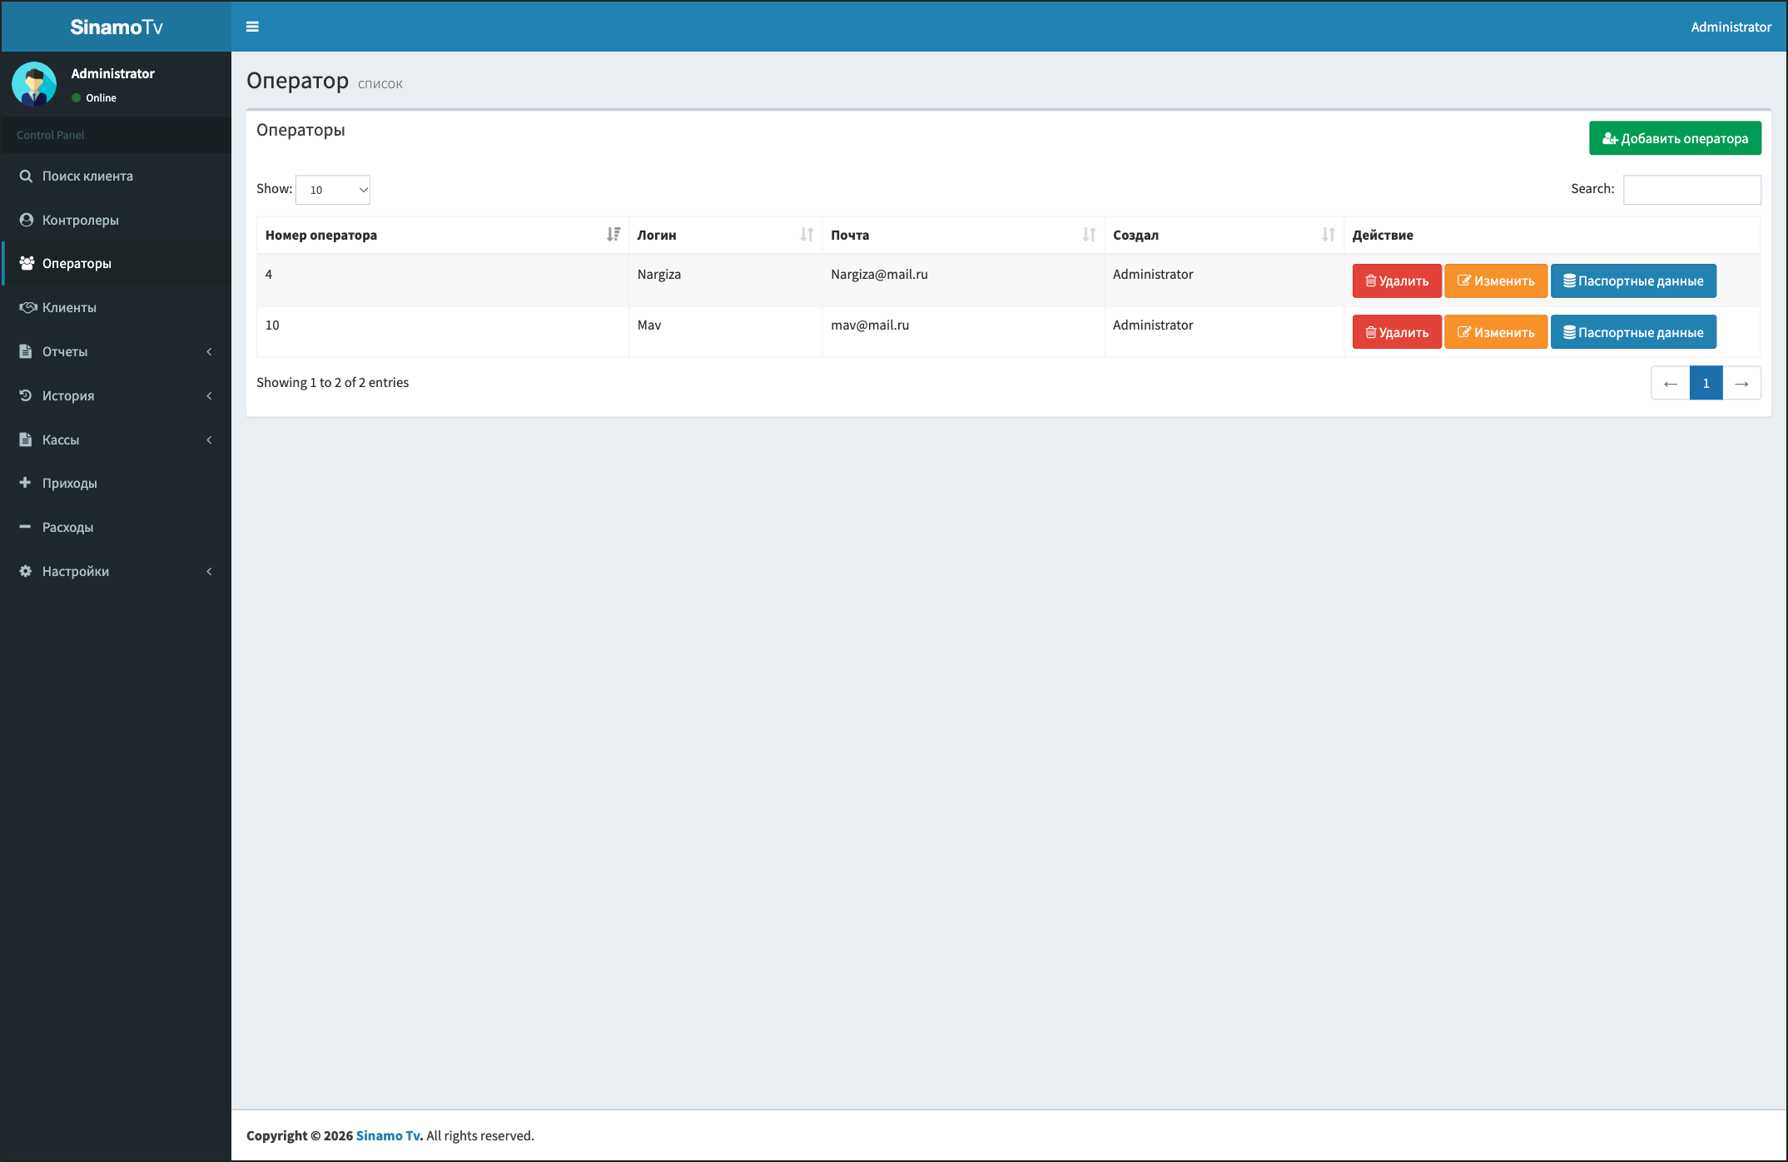This screenshot has width=1788, height=1162.
Task: Sort table using Создал column sort icon
Action: tap(1329, 235)
